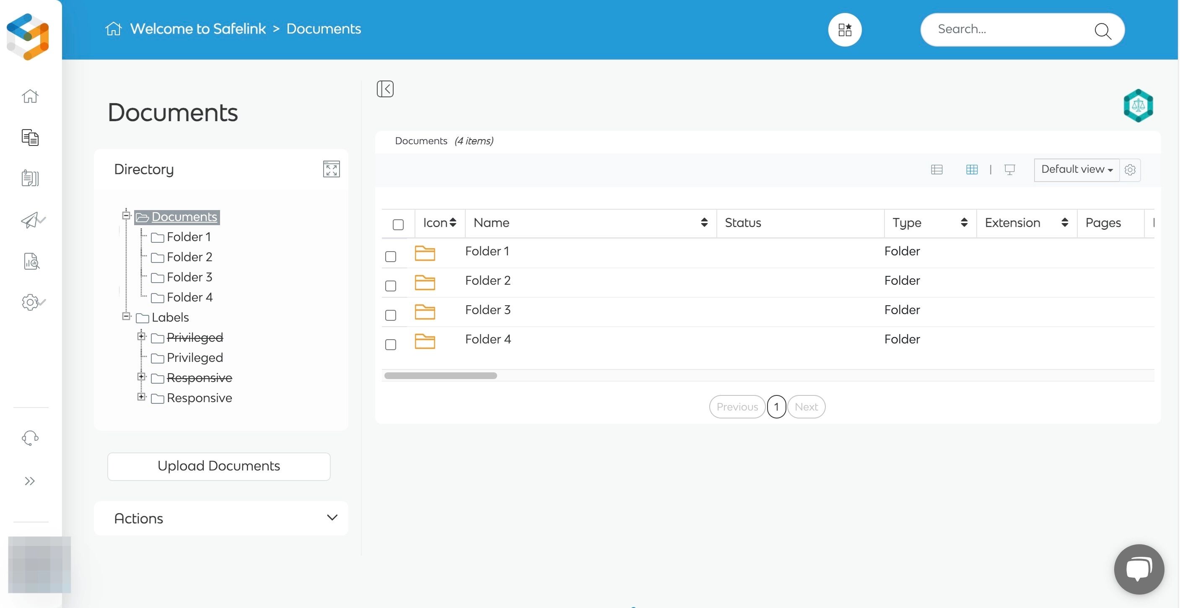Viewport: 1180px width, 608px height.
Task: Click the paper plane send icon
Action: coord(31,221)
